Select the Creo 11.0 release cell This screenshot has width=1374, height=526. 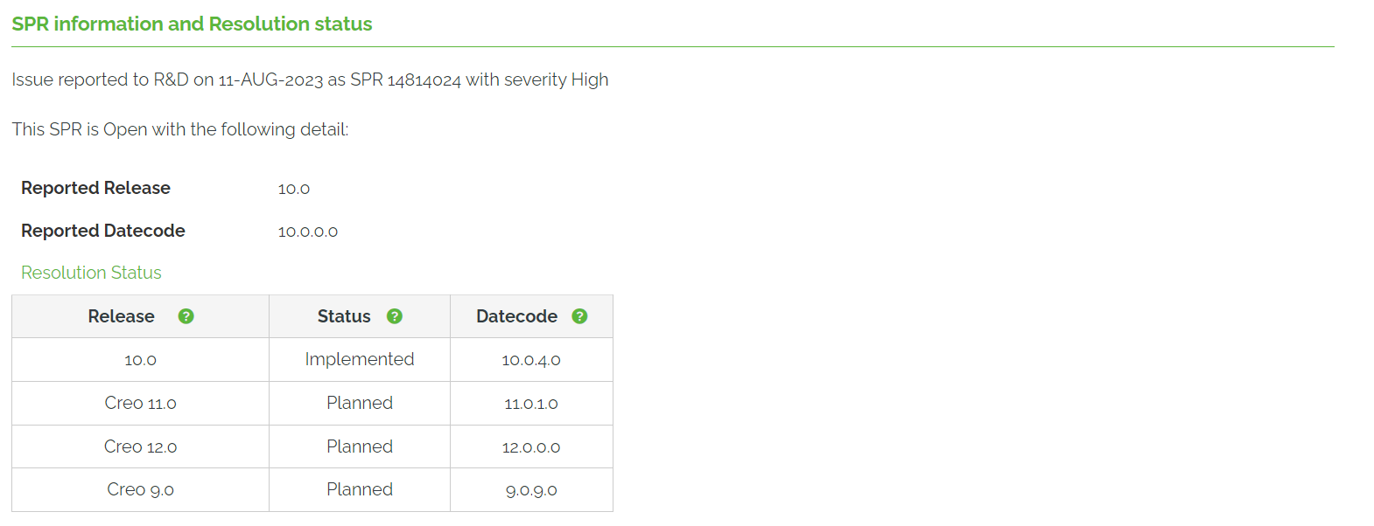(140, 403)
